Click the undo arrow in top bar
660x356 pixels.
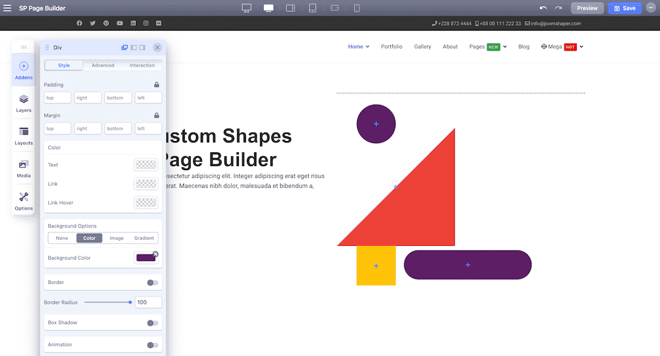tap(543, 8)
